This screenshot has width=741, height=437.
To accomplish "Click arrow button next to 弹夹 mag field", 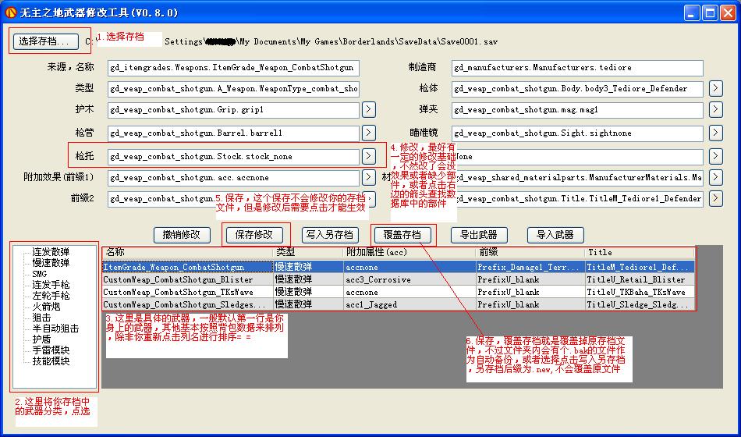I will [x=715, y=110].
